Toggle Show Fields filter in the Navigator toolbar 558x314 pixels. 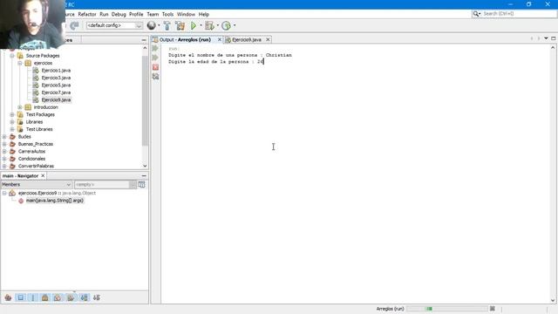pos(20,297)
